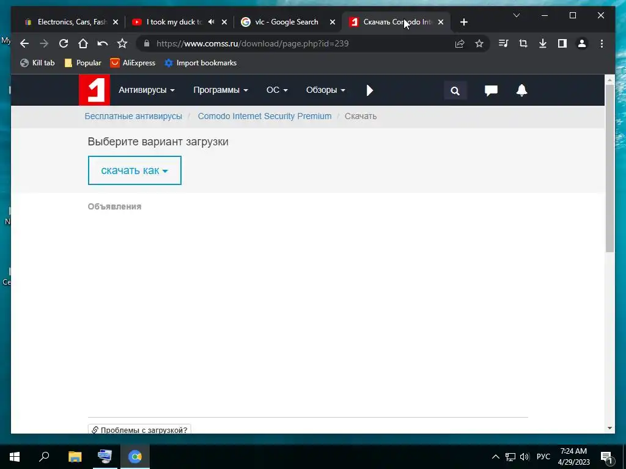Click the browser icon in taskbar
Screen dimensions: 626x469
135,456
